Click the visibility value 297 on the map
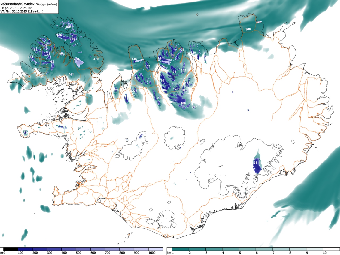Image resolution: width=340 pixels, height=255 pixels. 194,107
